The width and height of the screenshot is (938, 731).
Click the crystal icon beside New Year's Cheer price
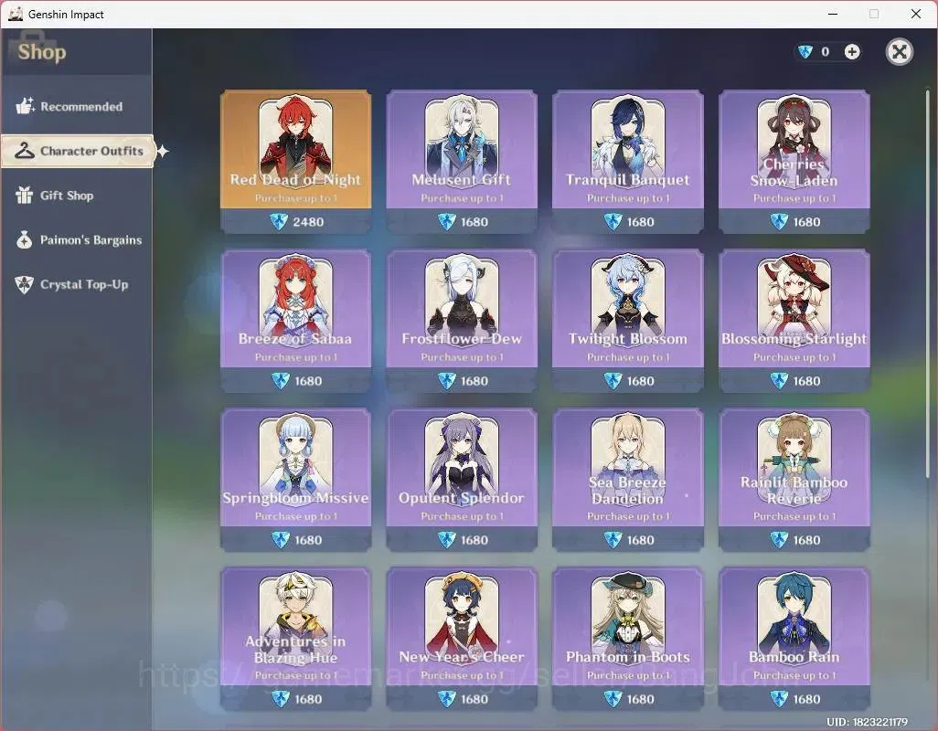[447, 699]
